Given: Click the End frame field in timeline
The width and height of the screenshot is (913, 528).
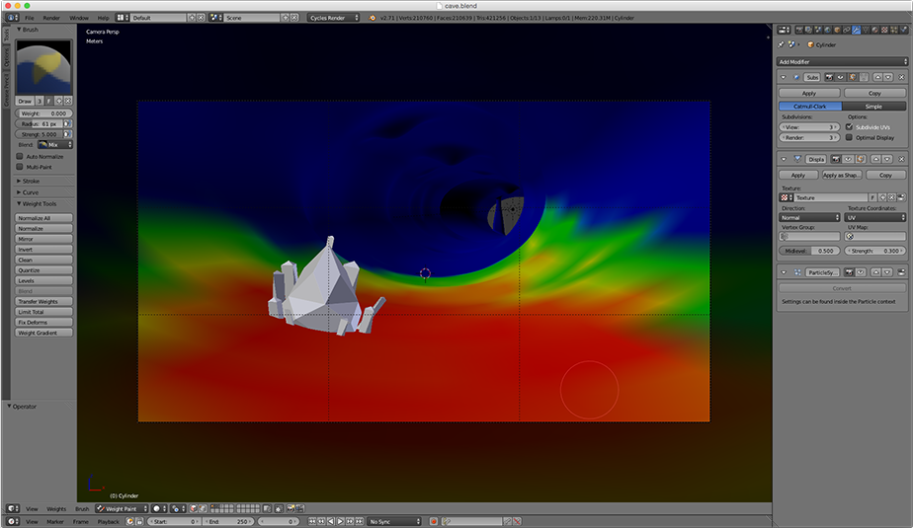Looking at the screenshot, I should pos(225,521).
